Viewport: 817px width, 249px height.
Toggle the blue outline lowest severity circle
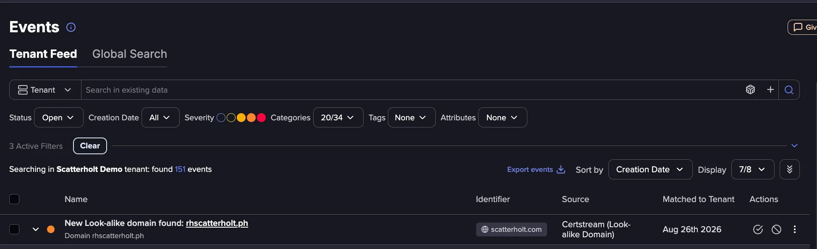pos(221,118)
